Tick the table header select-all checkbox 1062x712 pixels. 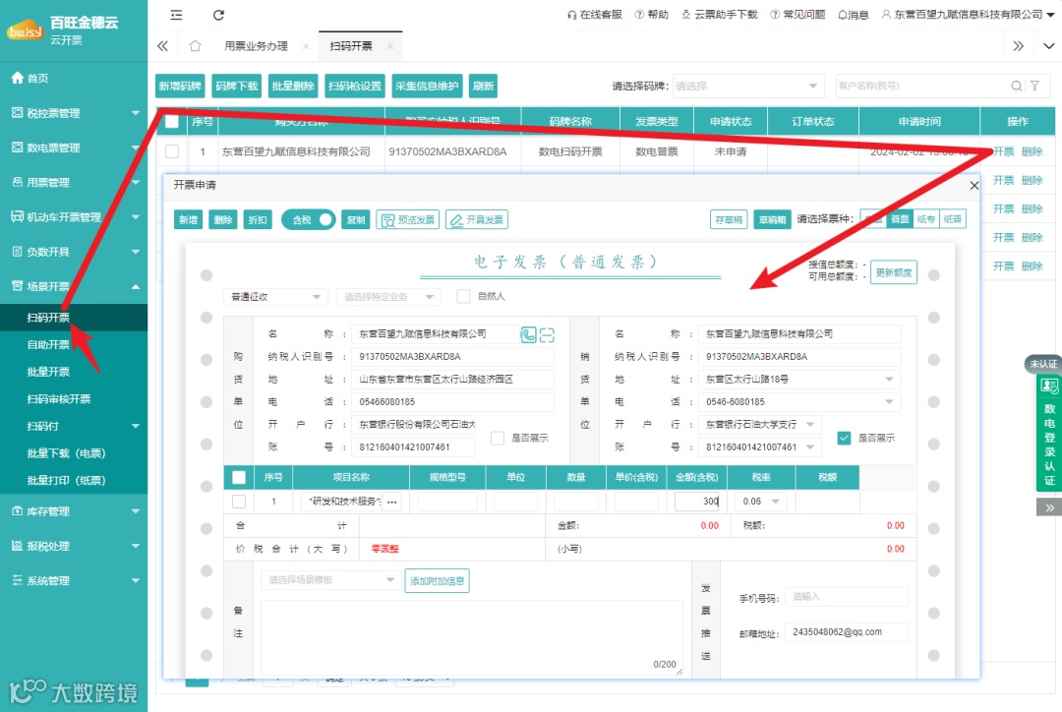pos(172,121)
